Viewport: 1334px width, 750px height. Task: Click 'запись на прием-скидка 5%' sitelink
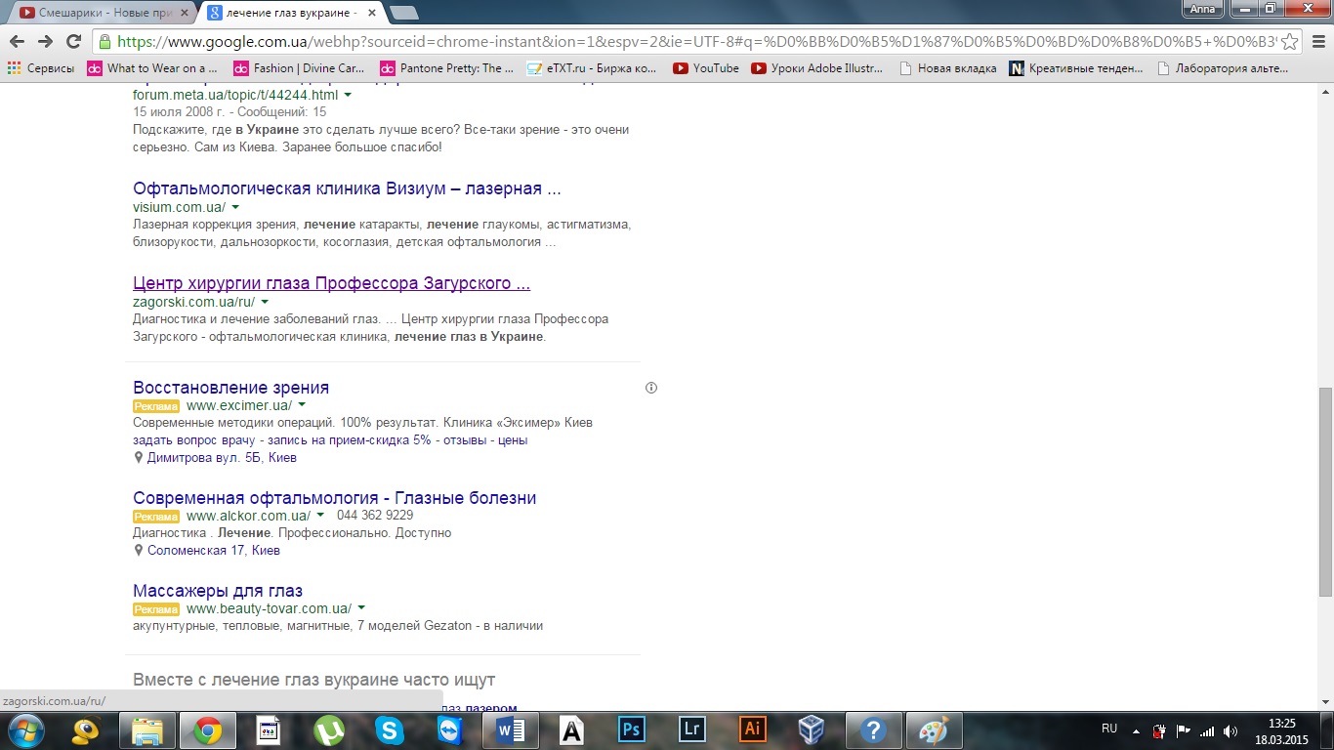coord(347,440)
